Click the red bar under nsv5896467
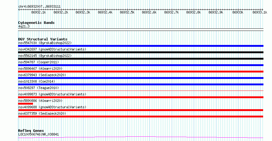The image size is (272, 141). coord(141,72)
